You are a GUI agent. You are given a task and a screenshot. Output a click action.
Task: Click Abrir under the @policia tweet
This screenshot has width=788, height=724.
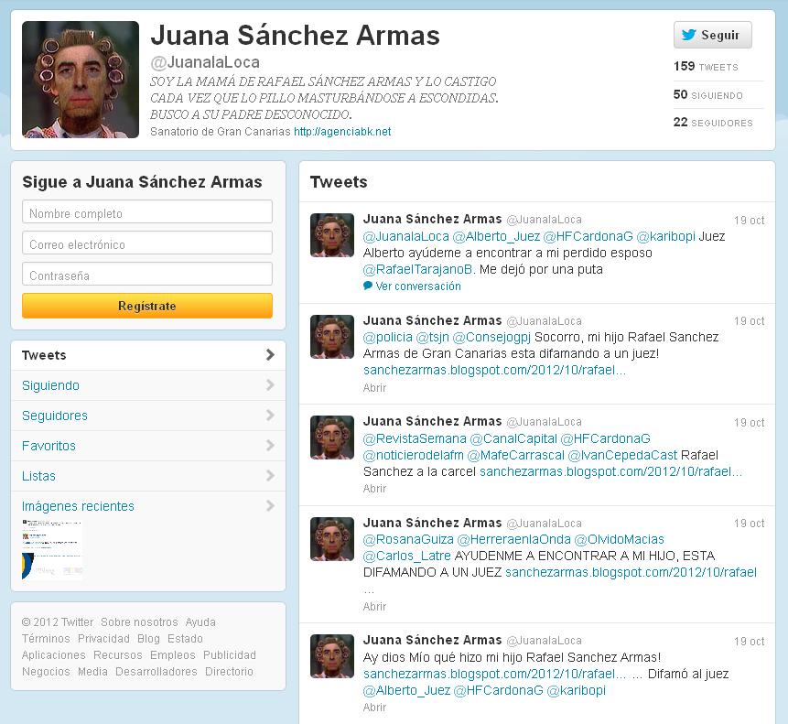pos(374,387)
